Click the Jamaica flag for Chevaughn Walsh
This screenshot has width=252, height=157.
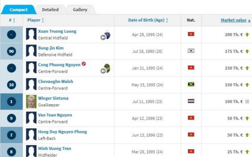[191, 84]
